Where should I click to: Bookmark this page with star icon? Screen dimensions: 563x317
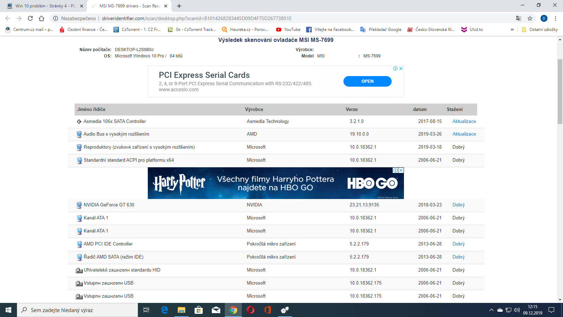point(530,18)
